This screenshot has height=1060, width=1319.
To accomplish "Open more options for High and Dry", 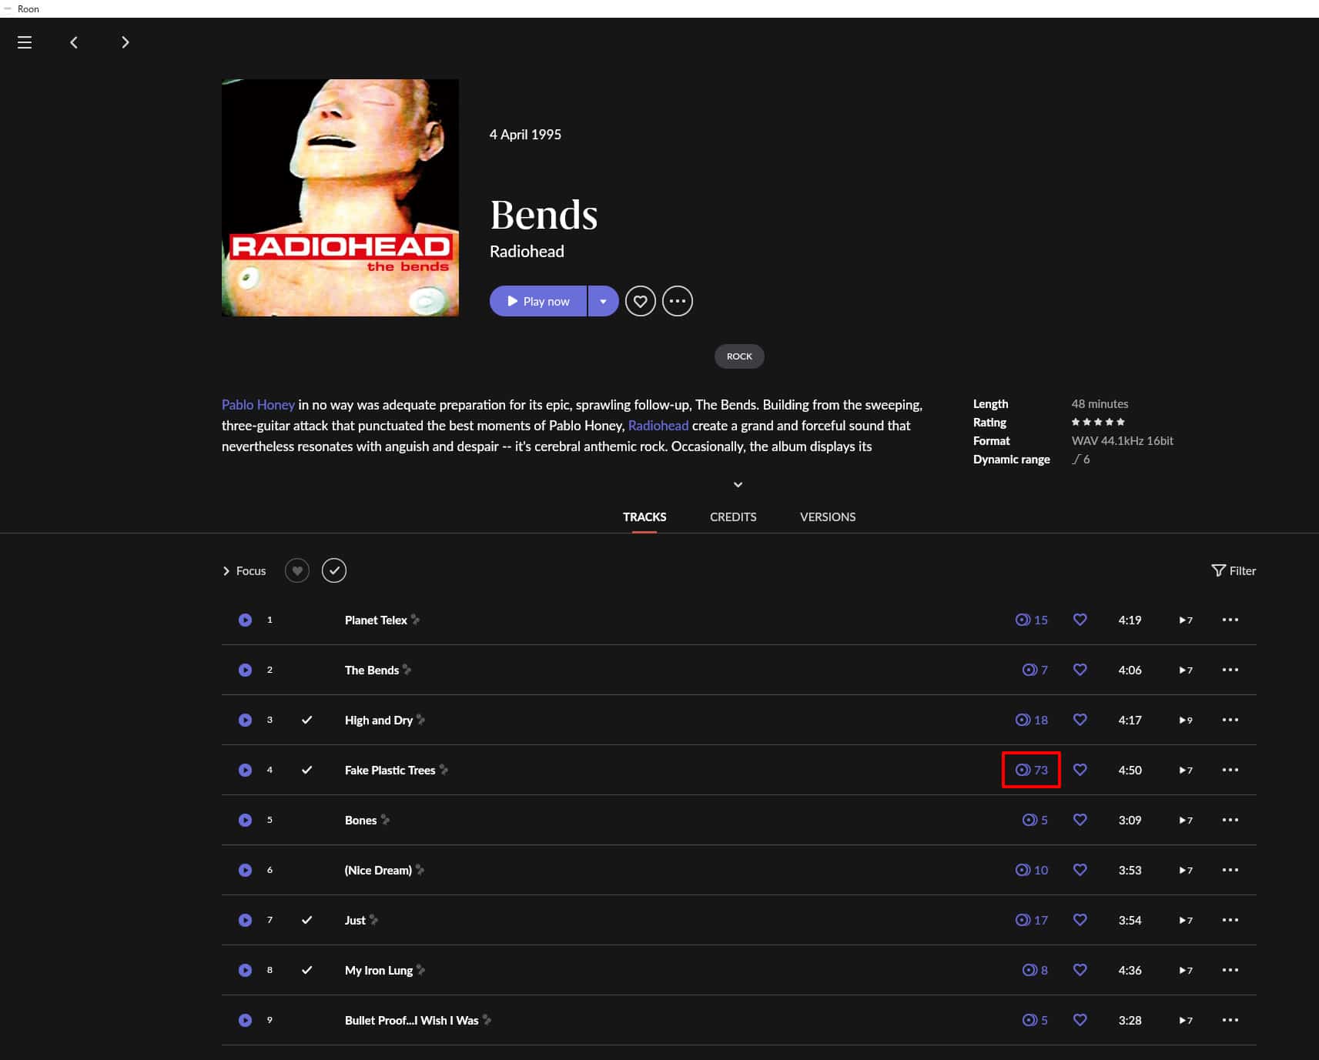I will [1230, 720].
